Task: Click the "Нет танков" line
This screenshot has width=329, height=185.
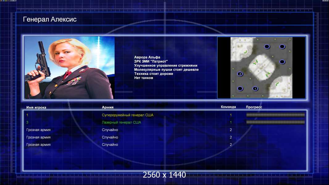Action: click(x=144, y=78)
